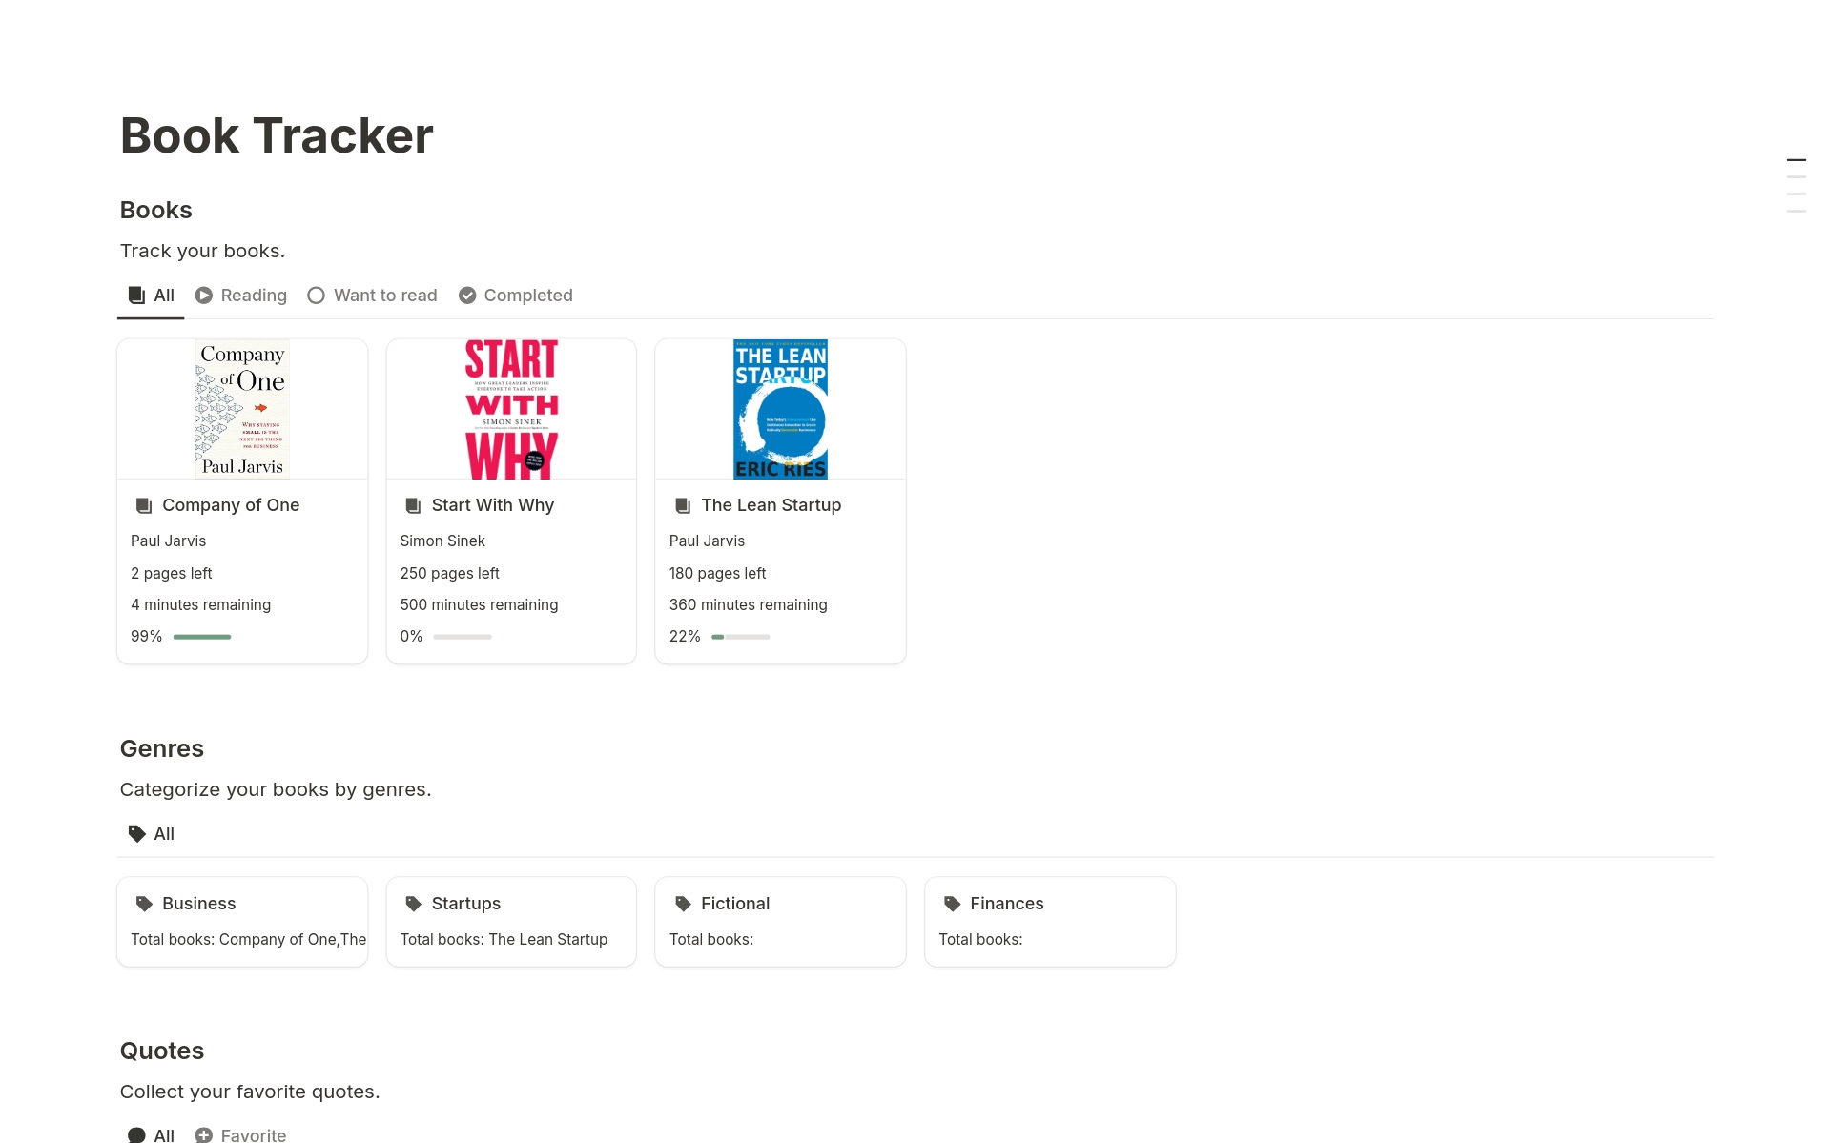Click the book icon beside Company of One
This screenshot has width=1831, height=1143.
(x=144, y=505)
